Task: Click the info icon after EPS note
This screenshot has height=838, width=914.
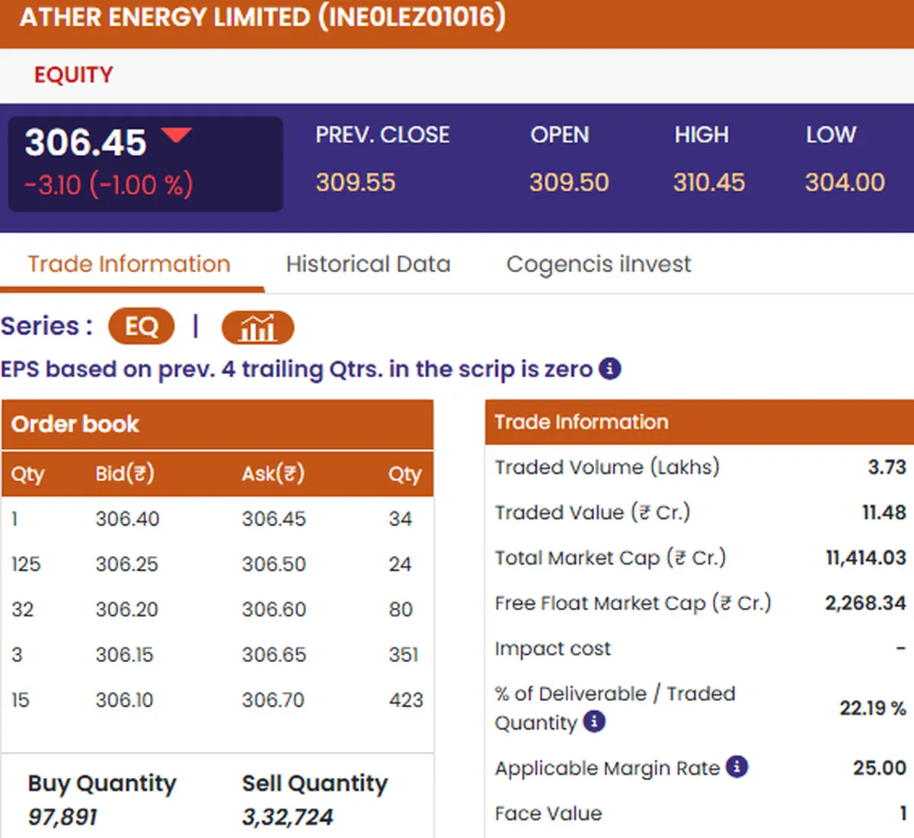Action: pos(610,369)
